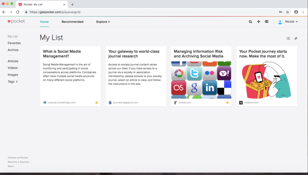
Task: Open the Careers at Pocket link
Action: point(18,158)
